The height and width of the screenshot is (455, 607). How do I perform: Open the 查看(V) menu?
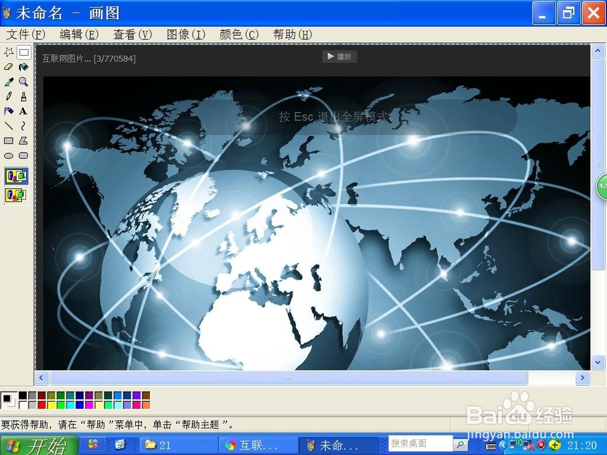[132, 35]
